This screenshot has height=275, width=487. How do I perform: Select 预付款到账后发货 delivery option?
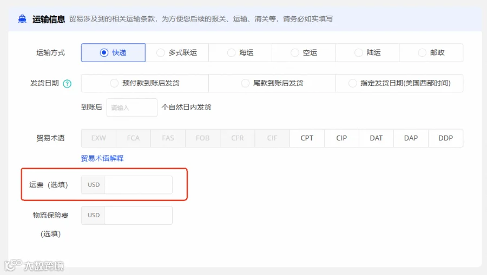[144, 83]
